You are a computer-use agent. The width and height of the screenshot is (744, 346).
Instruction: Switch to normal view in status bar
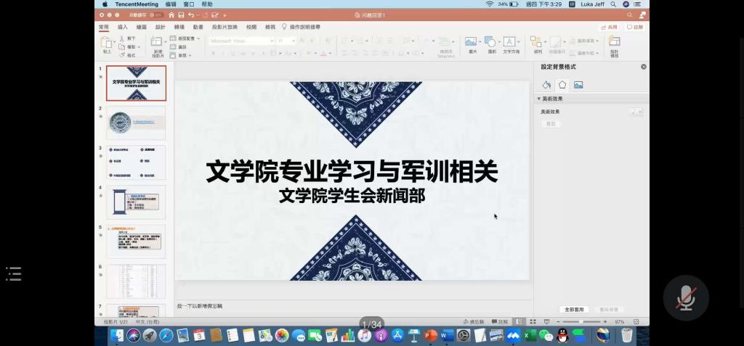(519, 321)
